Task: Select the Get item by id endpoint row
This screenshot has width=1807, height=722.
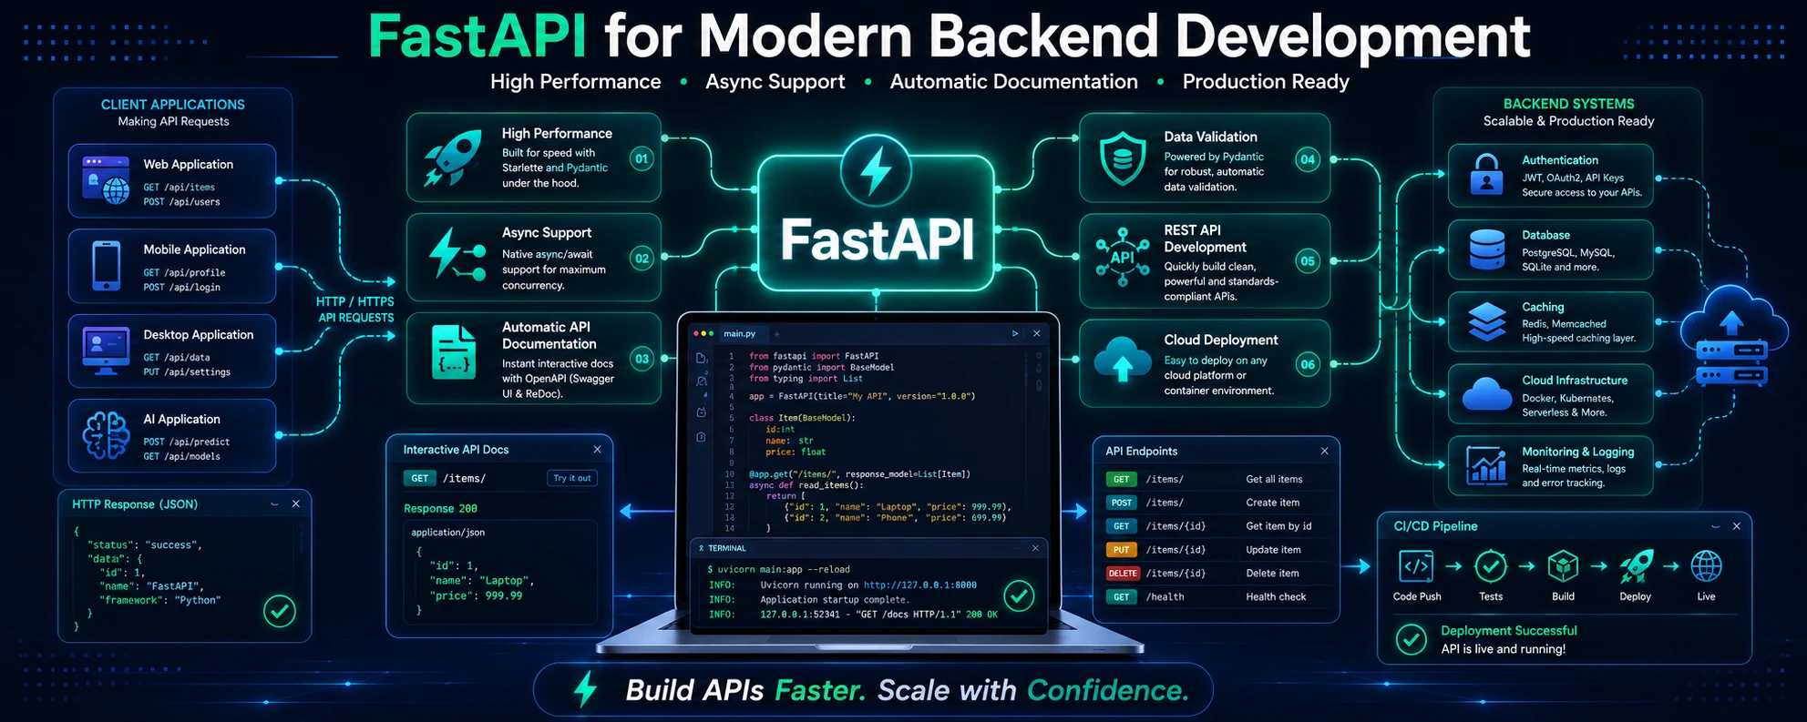Action: point(1216,526)
